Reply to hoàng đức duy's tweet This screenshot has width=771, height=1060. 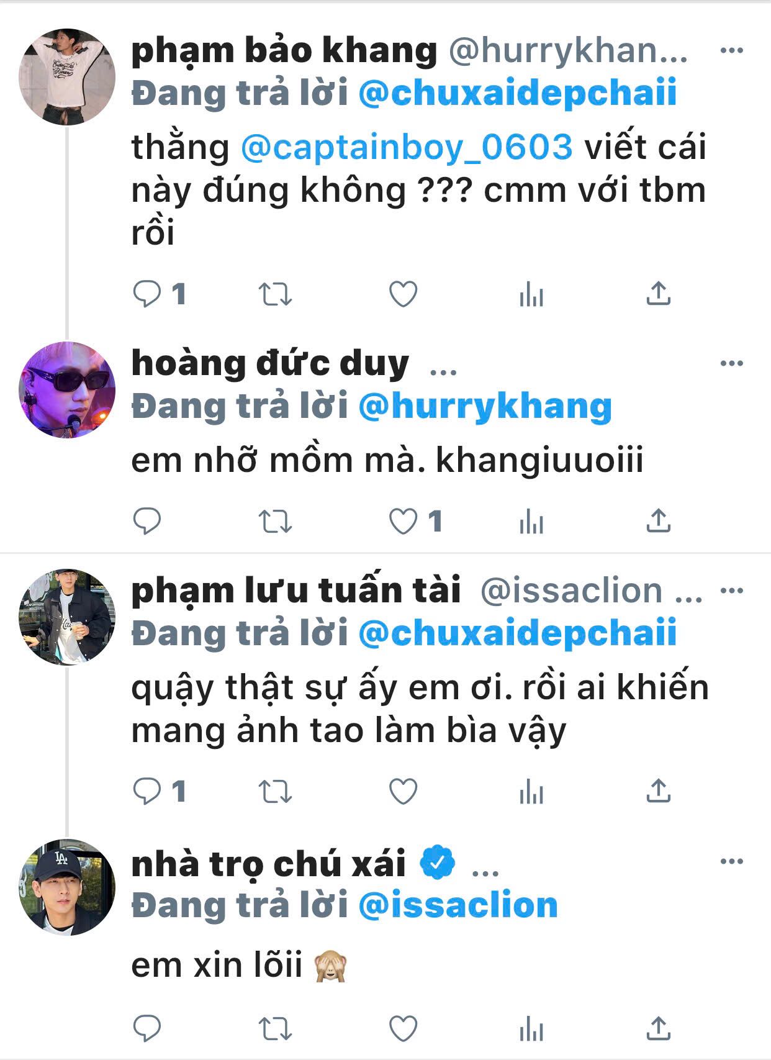tap(147, 522)
